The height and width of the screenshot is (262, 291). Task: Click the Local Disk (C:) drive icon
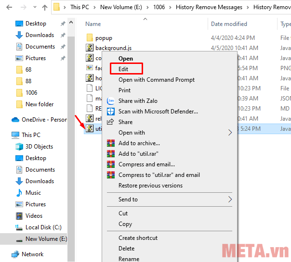19,227
